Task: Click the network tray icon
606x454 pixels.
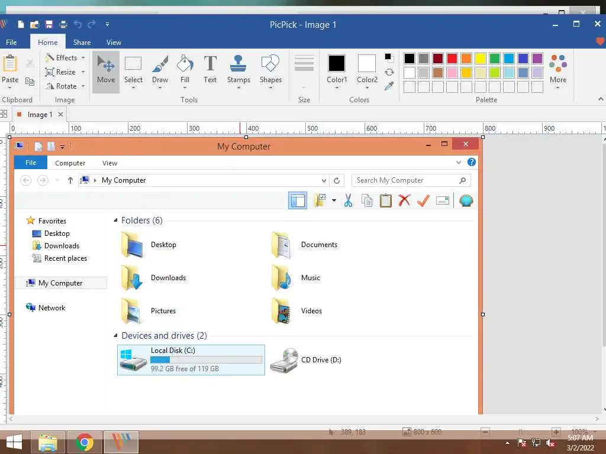Action: [x=536, y=443]
